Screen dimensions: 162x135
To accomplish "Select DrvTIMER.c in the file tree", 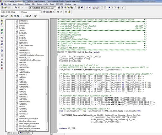I will [x=23, y=33].
